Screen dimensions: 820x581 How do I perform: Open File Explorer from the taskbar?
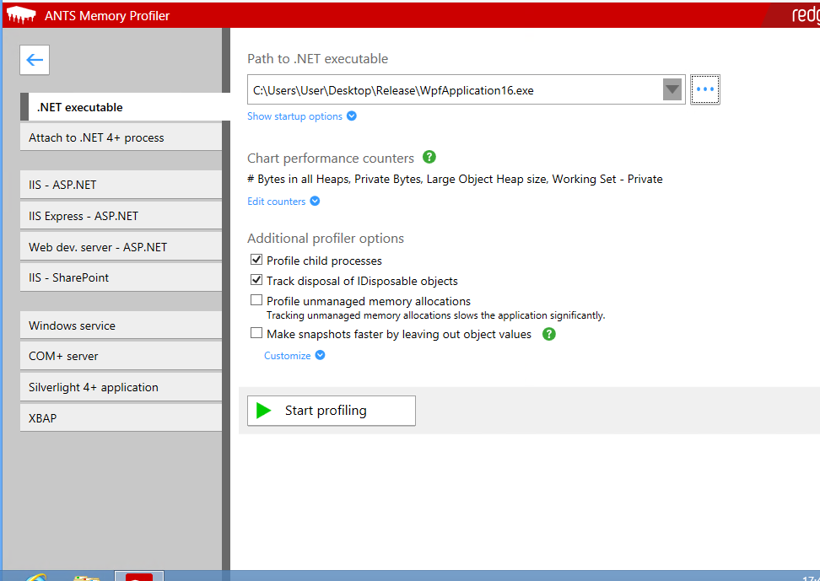[x=86, y=577]
